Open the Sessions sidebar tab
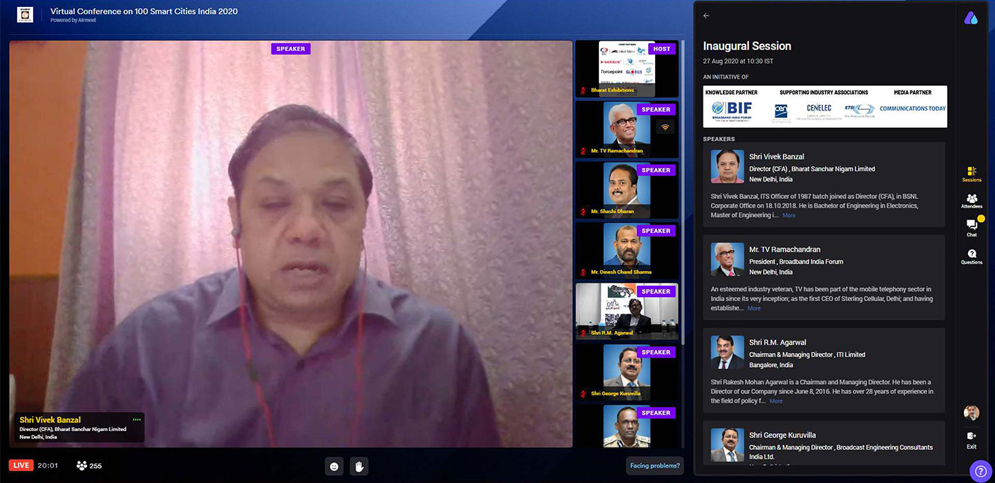 [x=972, y=173]
